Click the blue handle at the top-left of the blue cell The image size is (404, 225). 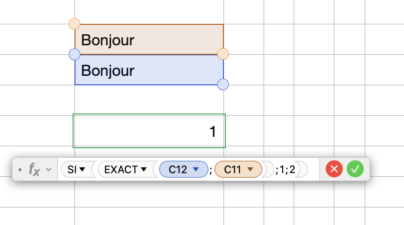click(74, 54)
